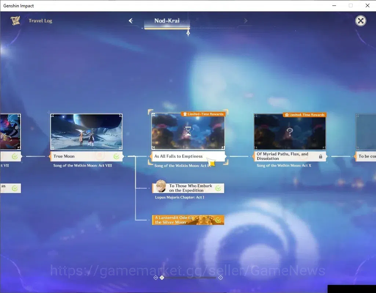Open the To Those Who Embark on the Expedition quest
The width and height of the screenshot is (376, 293).
click(188, 188)
